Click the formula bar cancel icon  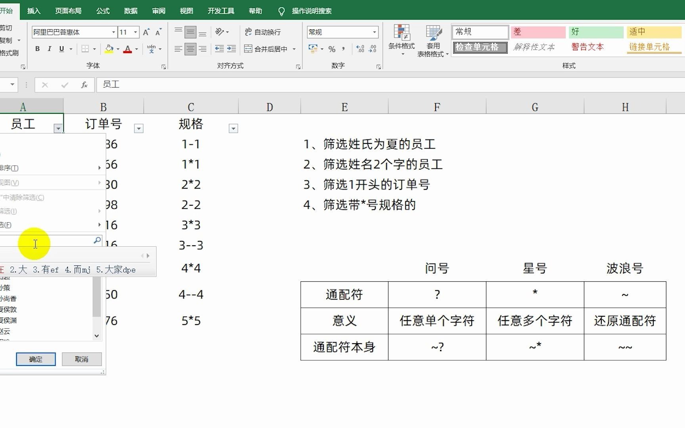[x=45, y=85]
